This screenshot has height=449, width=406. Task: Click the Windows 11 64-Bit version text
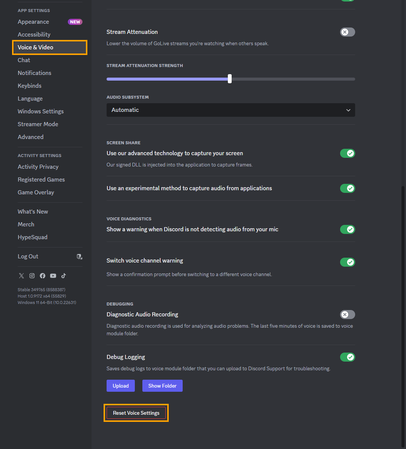[47, 303]
